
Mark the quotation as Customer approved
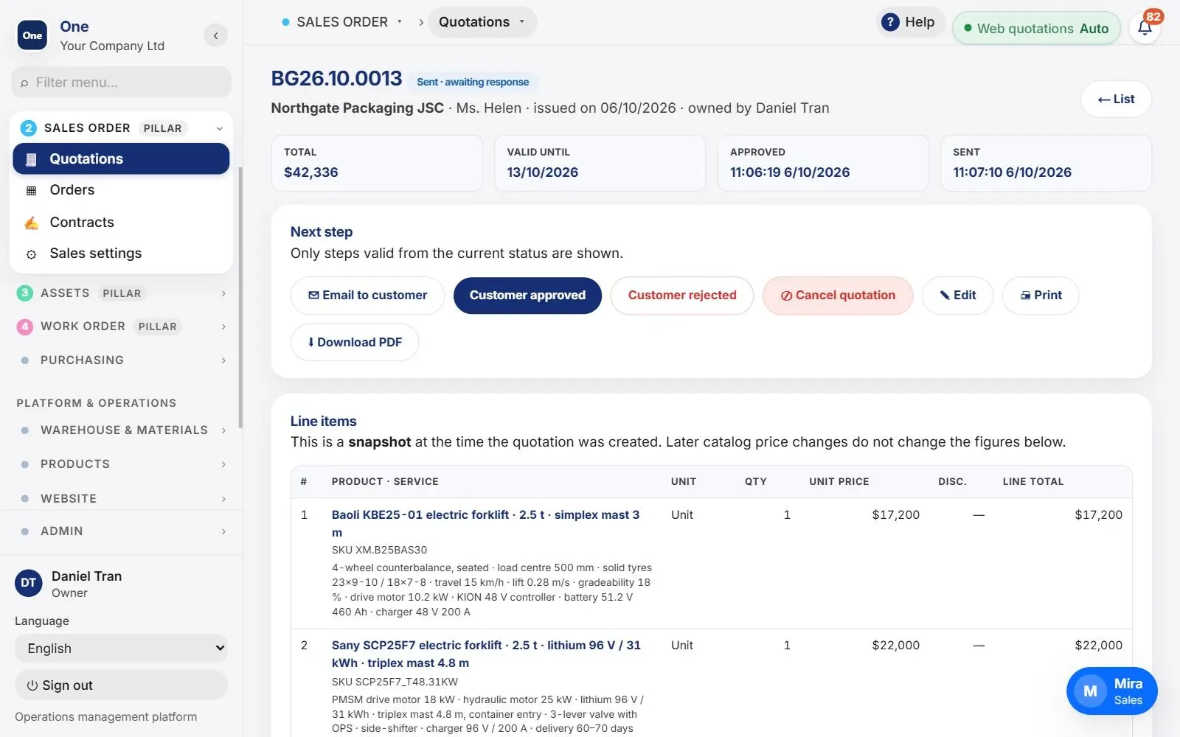(x=527, y=296)
